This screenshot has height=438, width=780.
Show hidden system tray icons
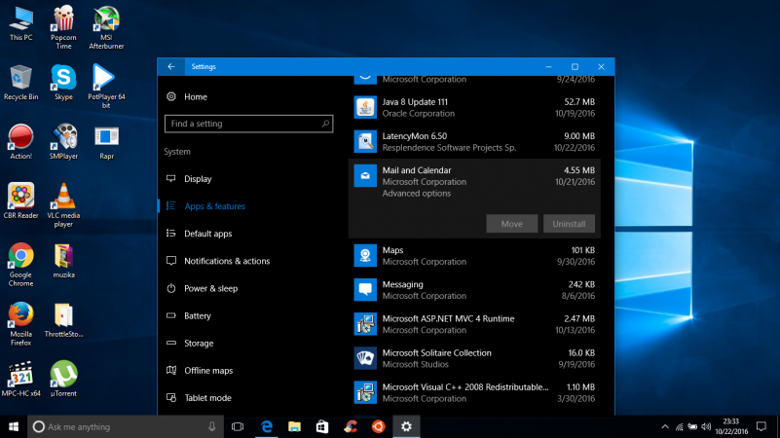pyautogui.click(x=665, y=426)
